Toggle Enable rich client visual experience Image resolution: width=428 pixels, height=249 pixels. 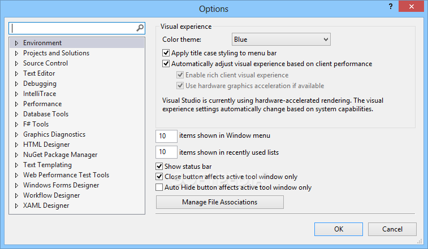tap(180, 75)
